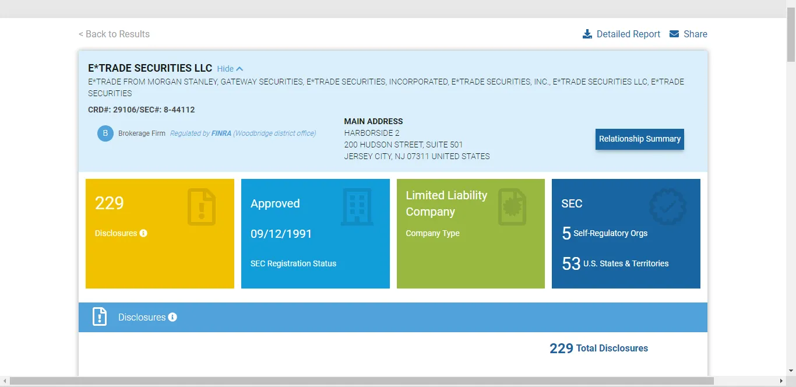Image resolution: width=796 pixels, height=387 pixels.
Task: Click the Relationship Summary button
Action: click(x=640, y=139)
